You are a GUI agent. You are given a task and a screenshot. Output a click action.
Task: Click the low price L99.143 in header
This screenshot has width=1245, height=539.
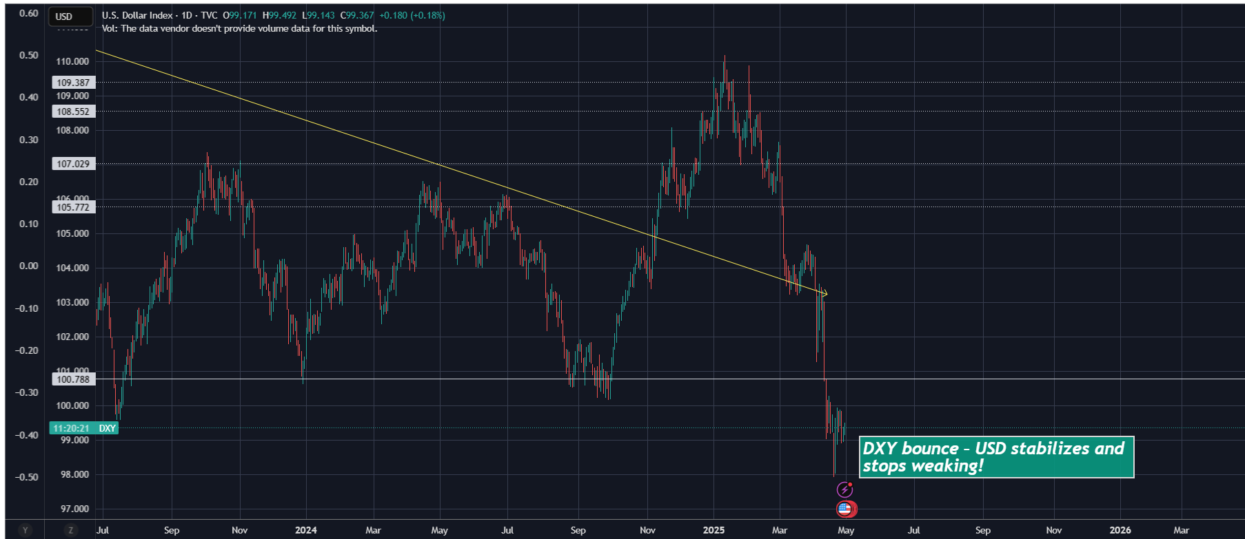(x=318, y=15)
